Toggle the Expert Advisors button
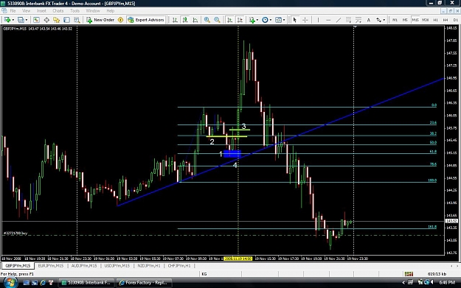Screen dimensions: 461x288 pos(146,20)
